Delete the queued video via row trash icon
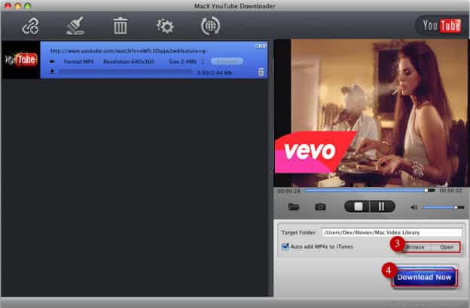Viewport: 470px width, 308px height. (x=261, y=72)
